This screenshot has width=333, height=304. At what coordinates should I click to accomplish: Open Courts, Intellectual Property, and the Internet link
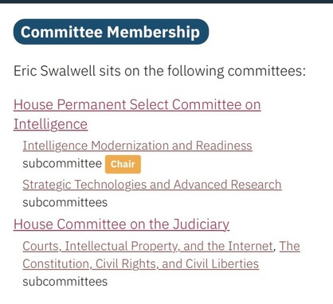(148, 246)
